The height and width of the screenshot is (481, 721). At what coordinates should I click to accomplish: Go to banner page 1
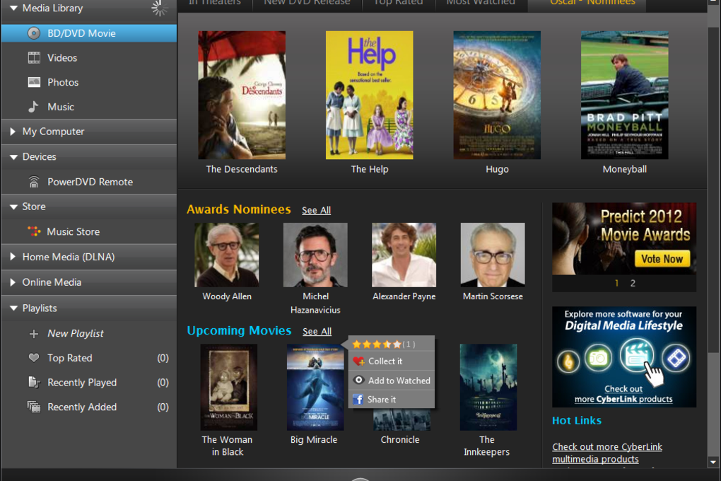tap(616, 283)
